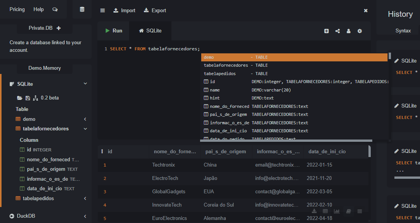Click the autocomplete popup horizontal scrollbar
The height and width of the screenshot is (223, 420).
pos(286,140)
